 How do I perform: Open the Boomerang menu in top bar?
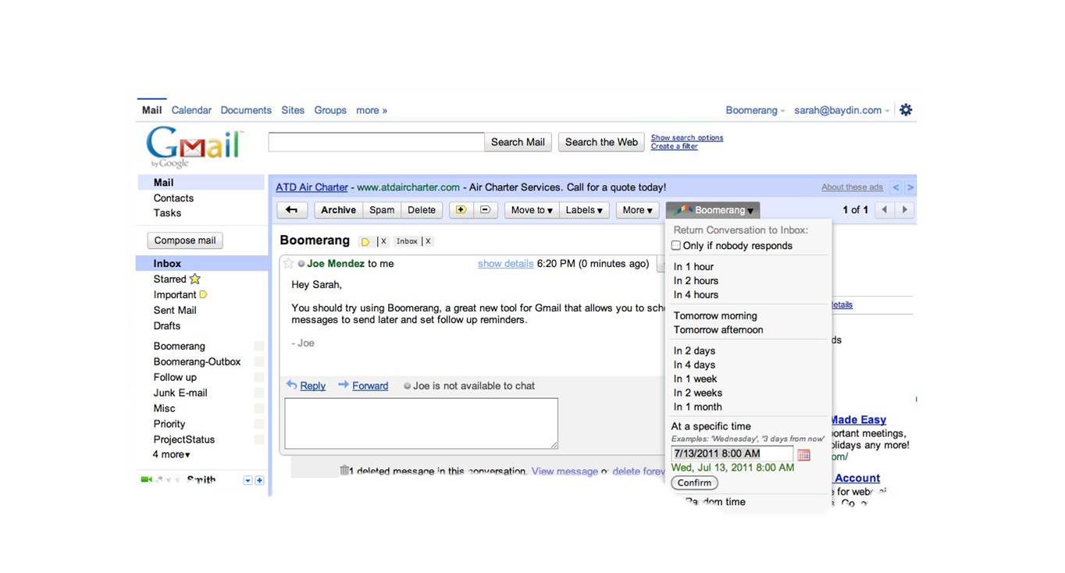coord(755,110)
